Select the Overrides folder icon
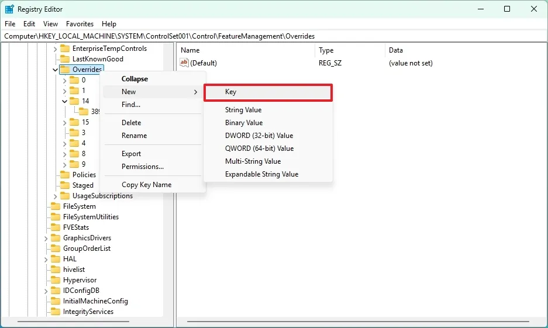 click(65, 70)
